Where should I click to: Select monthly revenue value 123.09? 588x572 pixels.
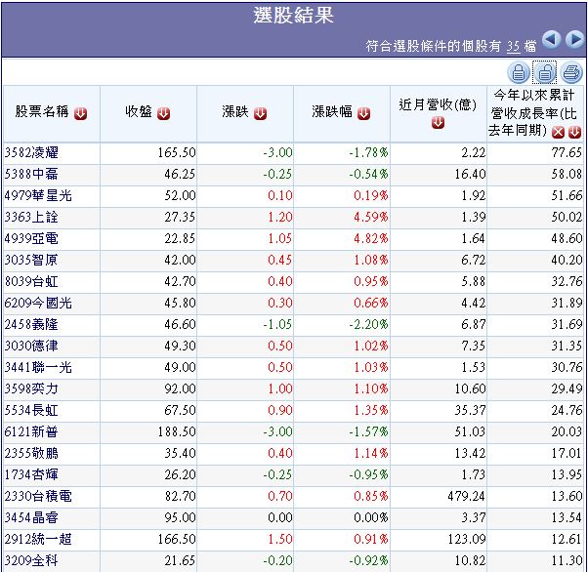click(x=467, y=540)
